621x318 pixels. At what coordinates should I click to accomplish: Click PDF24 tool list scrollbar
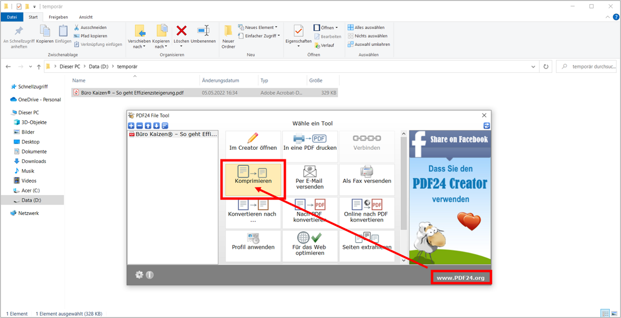coord(404,184)
